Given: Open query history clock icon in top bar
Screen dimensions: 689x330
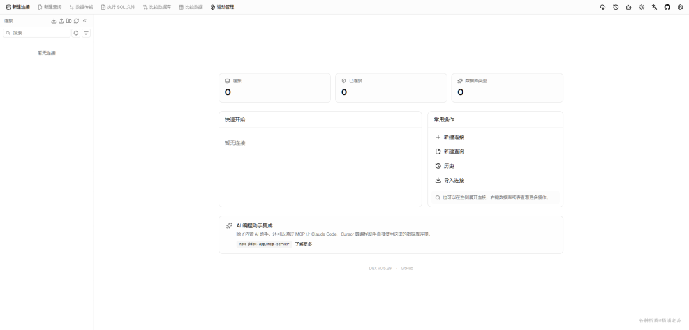Looking at the screenshot, I should click(x=616, y=7).
